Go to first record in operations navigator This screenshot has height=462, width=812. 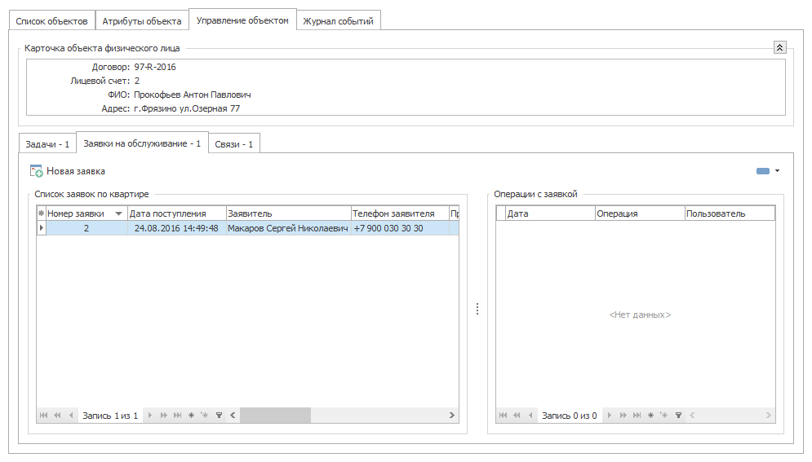click(503, 415)
